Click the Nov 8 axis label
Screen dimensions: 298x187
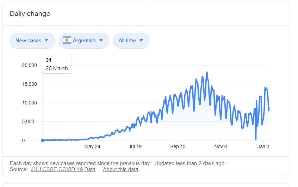click(221, 146)
